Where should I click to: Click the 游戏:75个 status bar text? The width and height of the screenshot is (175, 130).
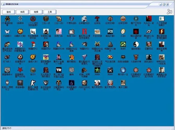pos(7,128)
